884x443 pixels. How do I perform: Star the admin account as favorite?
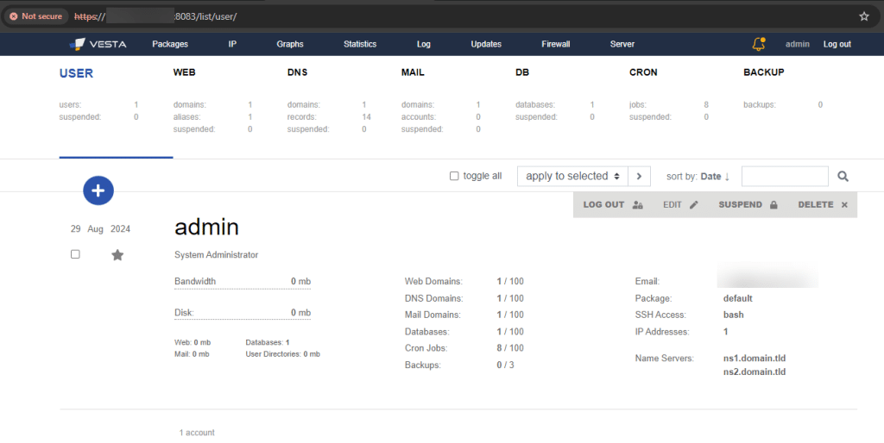117,255
